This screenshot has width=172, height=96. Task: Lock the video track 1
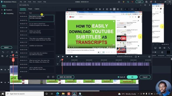5,82
